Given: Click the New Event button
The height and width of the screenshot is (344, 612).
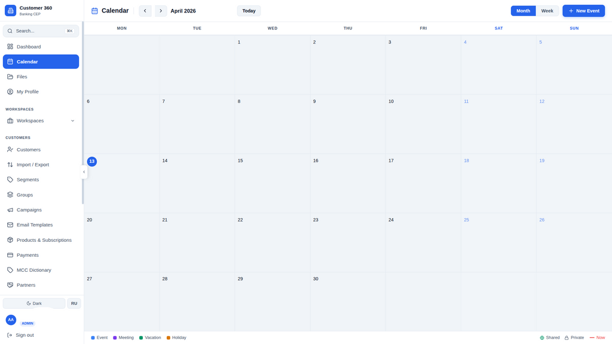Looking at the screenshot, I should [583, 11].
